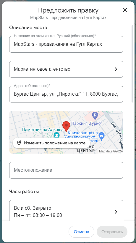Click the Вс и сб: Закрыто line
Image resolution: width=136 pixels, height=243 pixels.
tap(33, 208)
